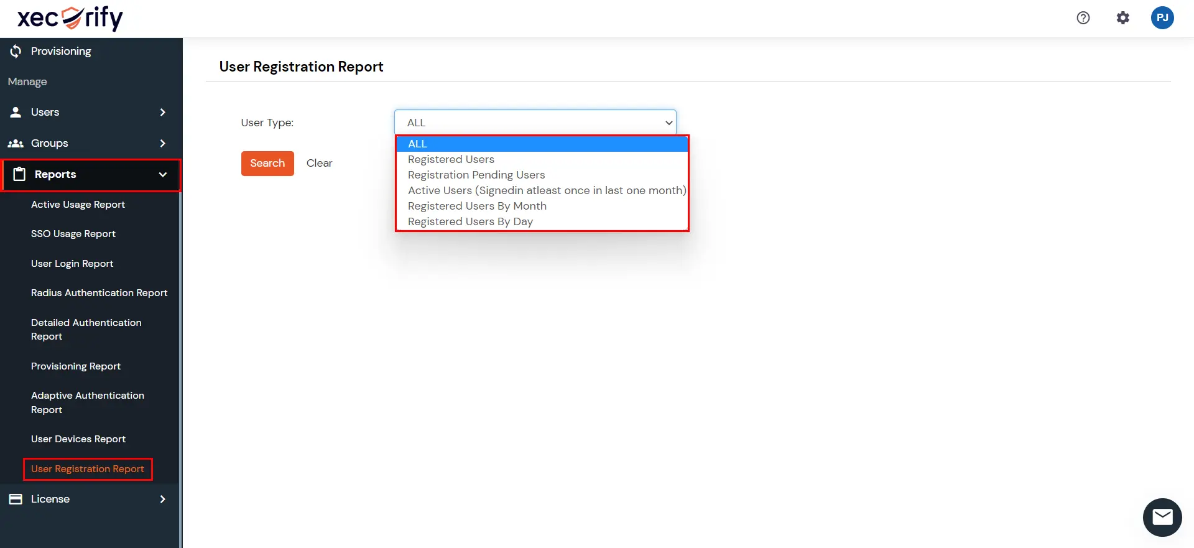Open Adaptive Authentication Report

(x=88, y=402)
